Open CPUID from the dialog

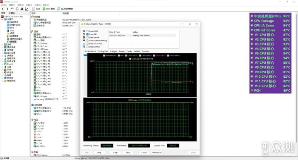click(144, 153)
